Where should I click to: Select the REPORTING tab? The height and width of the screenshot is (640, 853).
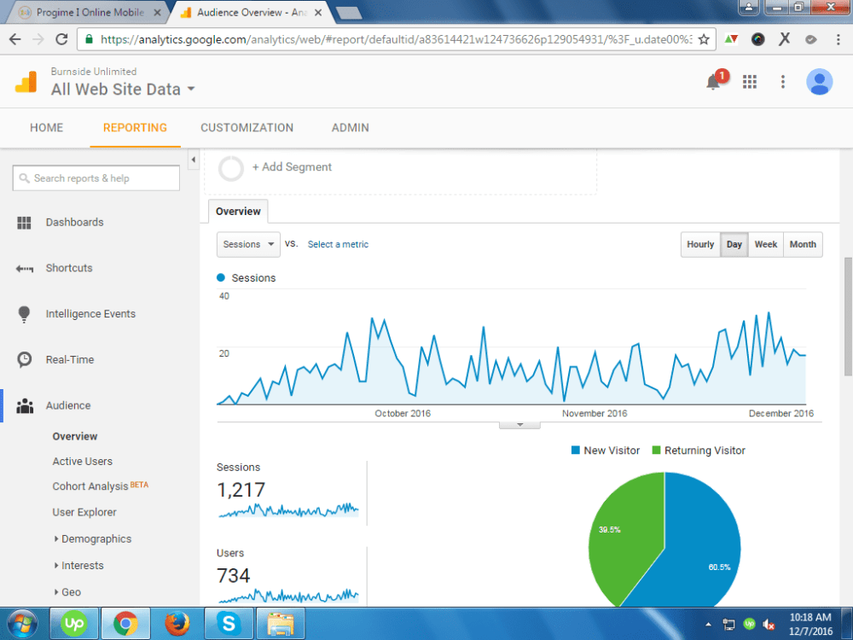(135, 128)
